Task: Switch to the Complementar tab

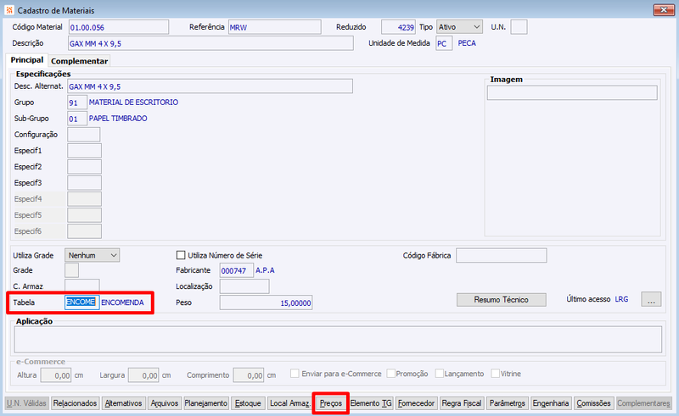Action: 79,61
